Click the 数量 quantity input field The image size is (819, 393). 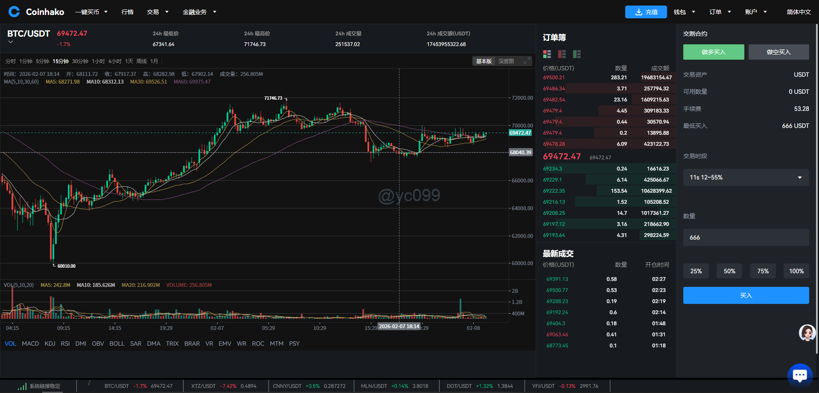(746, 237)
